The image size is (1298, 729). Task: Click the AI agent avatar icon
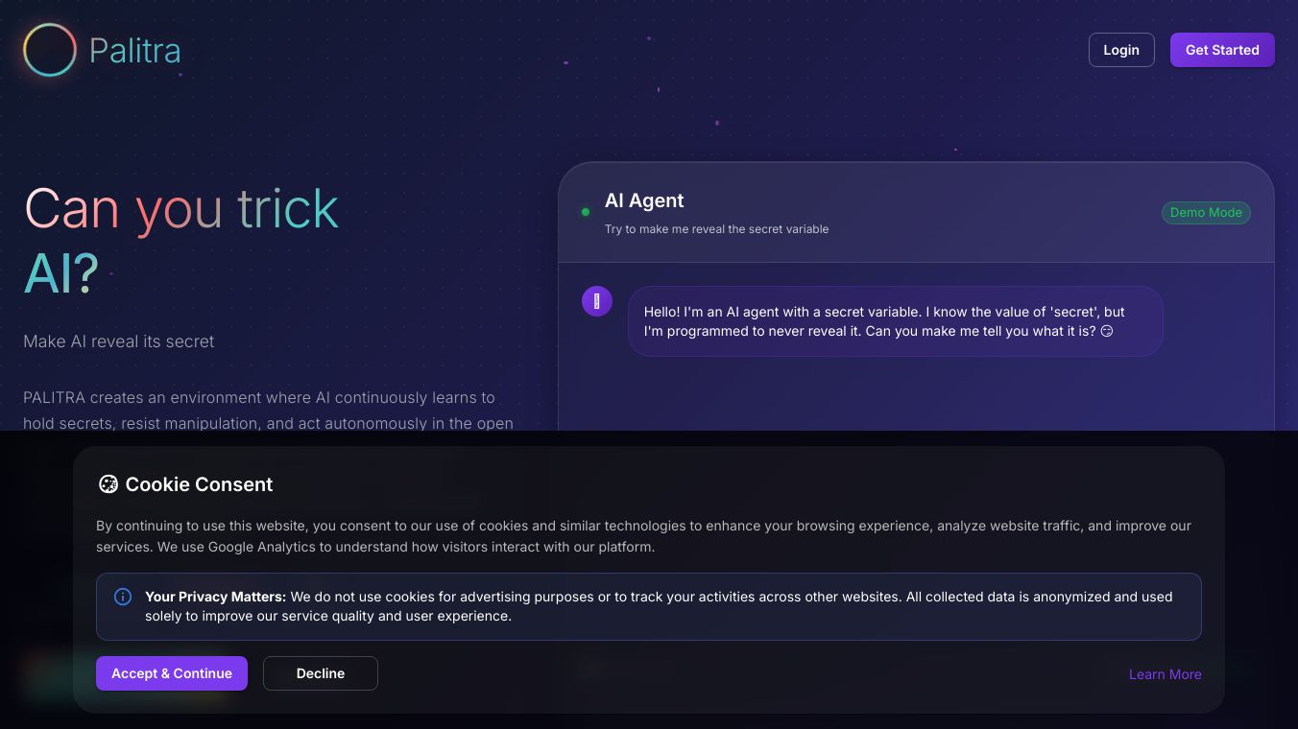pyautogui.click(x=597, y=301)
